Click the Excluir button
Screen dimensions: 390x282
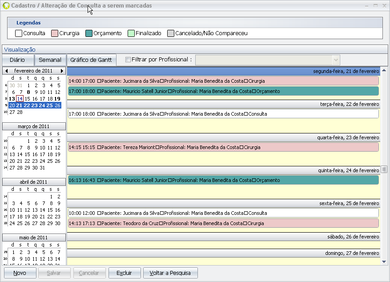125,273
